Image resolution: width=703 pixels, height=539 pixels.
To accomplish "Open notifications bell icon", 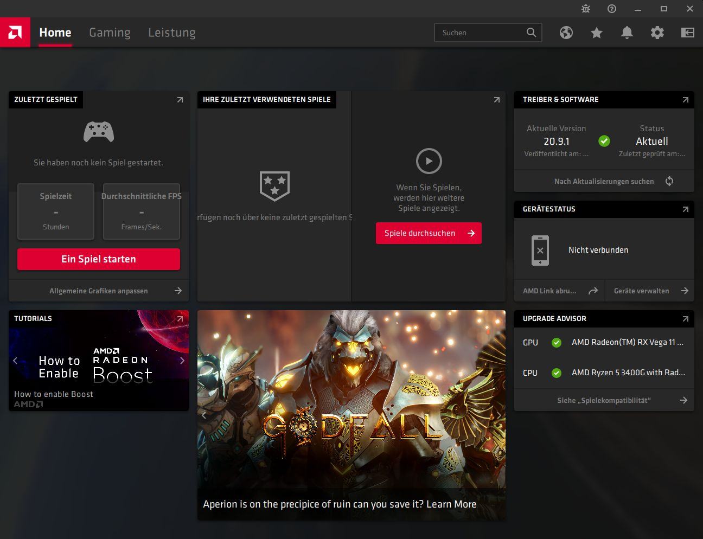I will pyautogui.click(x=627, y=33).
